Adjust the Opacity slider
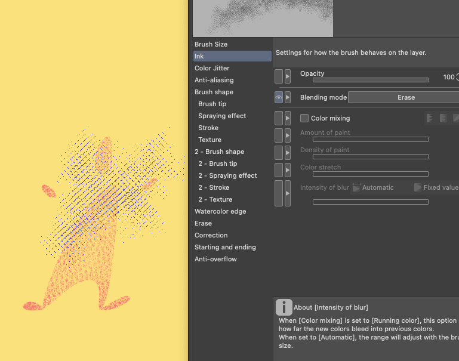 (370, 80)
